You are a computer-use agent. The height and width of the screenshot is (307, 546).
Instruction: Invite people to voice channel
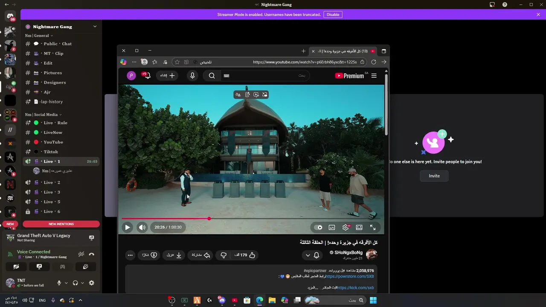(434, 176)
